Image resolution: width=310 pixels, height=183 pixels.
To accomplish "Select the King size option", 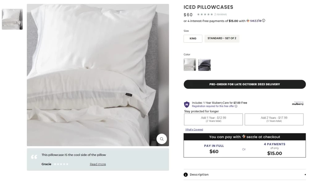I will click(x=193, y=39).
